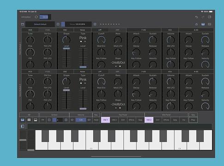Open the preset folder icon
This screenshot has height=166, width=224.
pos(23,24)
